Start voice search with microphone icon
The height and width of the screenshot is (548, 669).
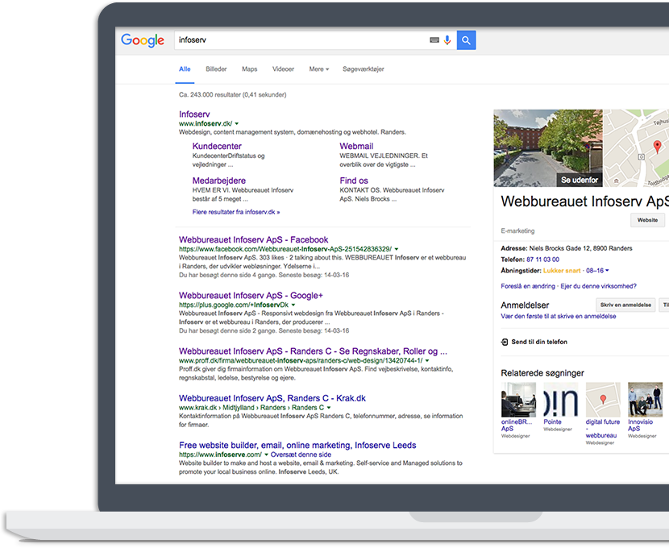[x=447, y=40]
